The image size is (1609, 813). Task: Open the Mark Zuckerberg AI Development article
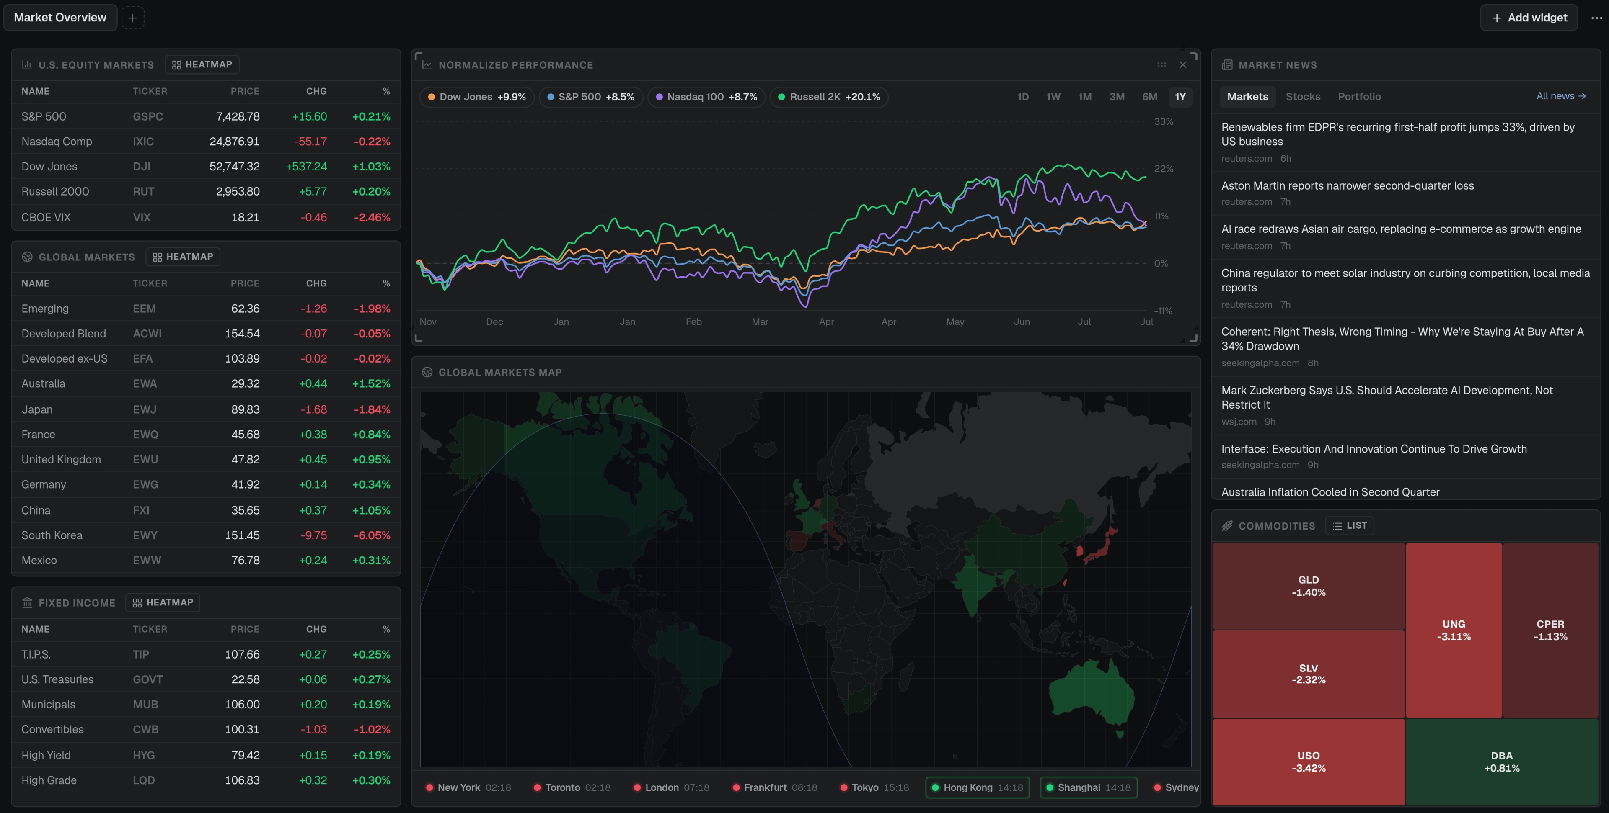pyautogui.click(x=1405, y=406)
